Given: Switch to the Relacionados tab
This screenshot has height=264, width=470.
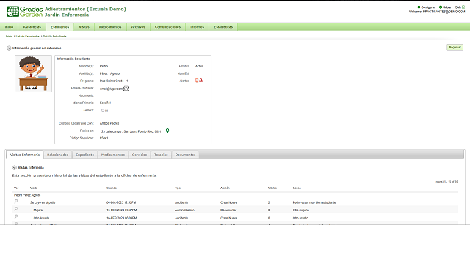Looking at the screenshot, I should pyautogui.click(x=58, y=155).
